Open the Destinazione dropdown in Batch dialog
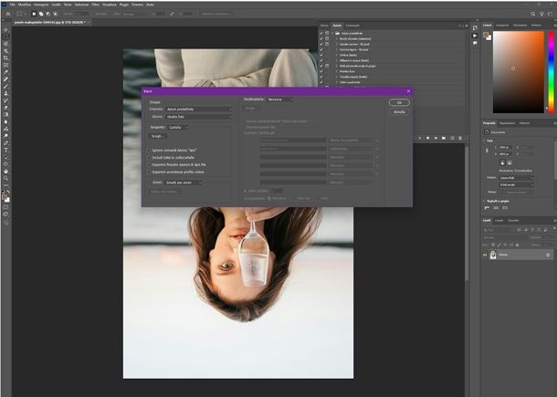This screenshot has width=557, height=397. coord(280,99)
